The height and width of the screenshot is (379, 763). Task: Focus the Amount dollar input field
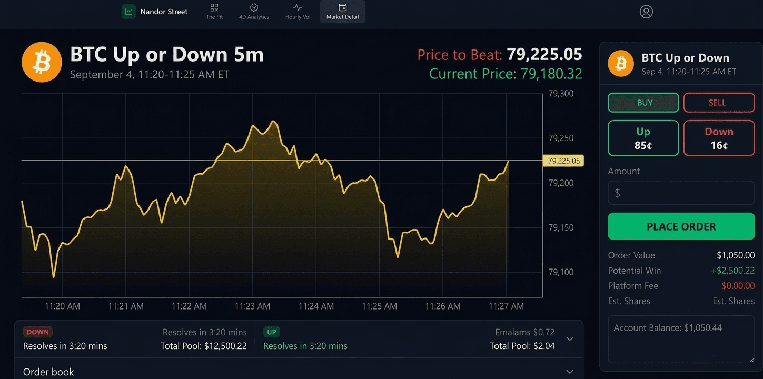click(681, 193)
